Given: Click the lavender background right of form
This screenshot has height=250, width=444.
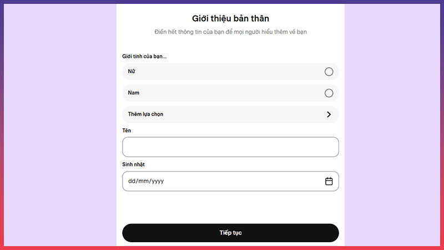Looking at the screenshot, I should click(392, 124).
